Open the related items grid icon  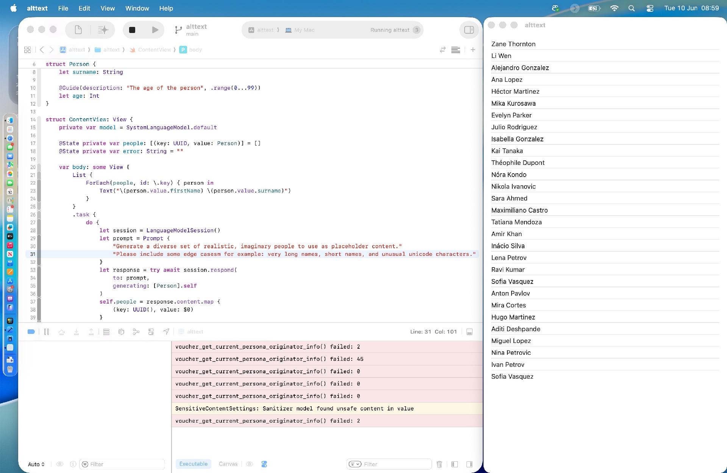click(x=27, y=50)
